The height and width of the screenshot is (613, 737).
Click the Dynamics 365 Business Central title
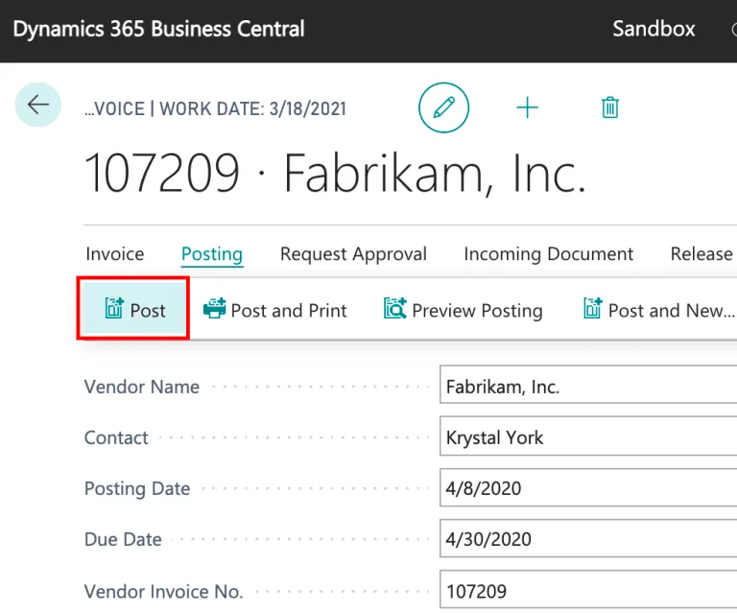(159, 29)
